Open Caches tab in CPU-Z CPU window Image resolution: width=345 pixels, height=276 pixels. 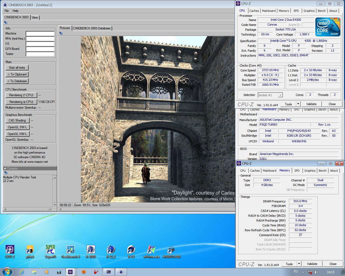(254, 11)
